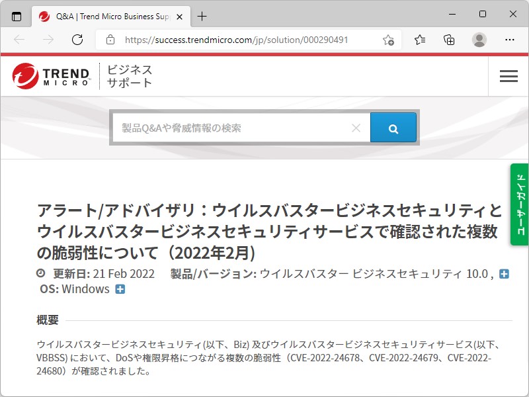Viewport: 529px width, 397px height.
Task: Clear the search box using the × icon
Action: click(356, 127)
